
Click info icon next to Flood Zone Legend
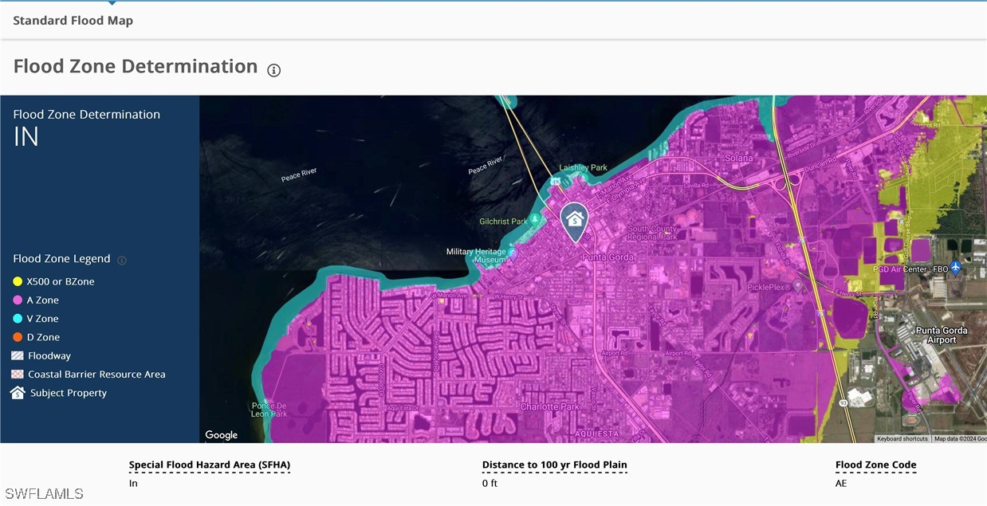click(x=122, y=260)
